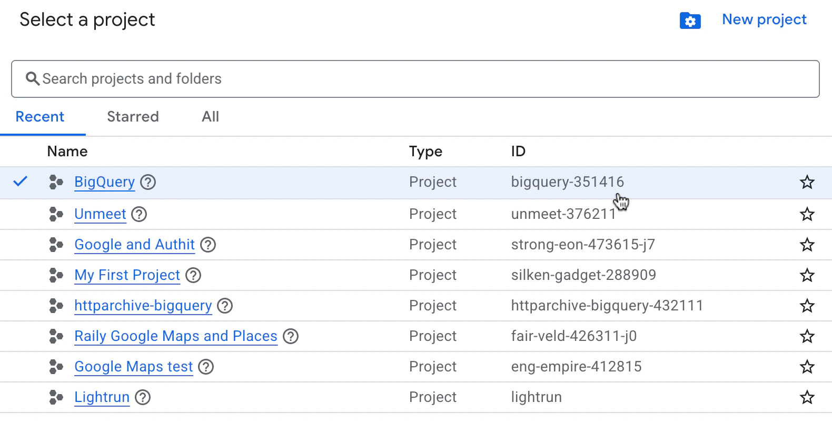Click the project icon beside BigQuery

tap(56, 182)
